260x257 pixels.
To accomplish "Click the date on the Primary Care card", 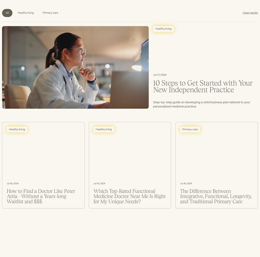I will [186, 184].
